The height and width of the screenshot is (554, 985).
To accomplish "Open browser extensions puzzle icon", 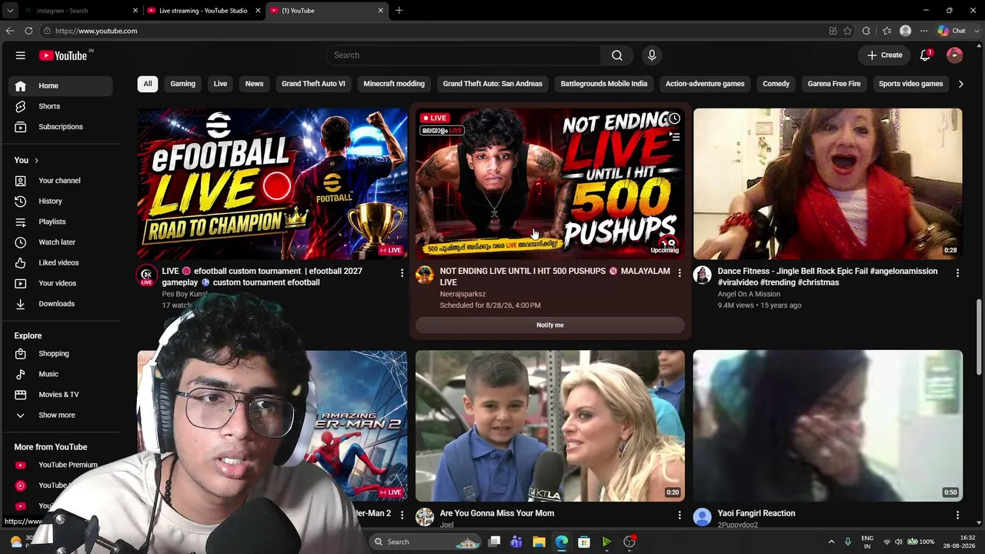I will (866, 31).
